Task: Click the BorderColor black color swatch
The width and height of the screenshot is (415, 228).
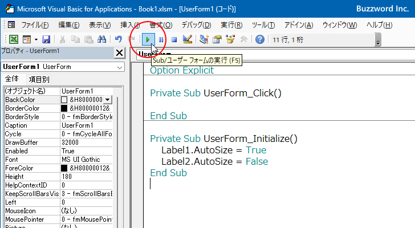Action: click(x=64, y=108)
